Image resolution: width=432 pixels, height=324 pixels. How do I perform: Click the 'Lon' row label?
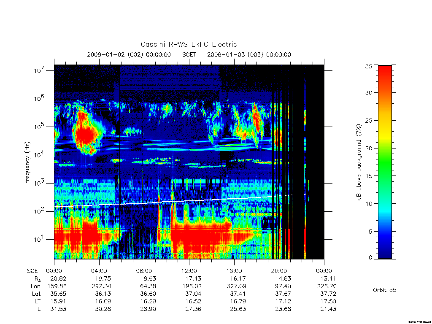(x=35, y=286)
